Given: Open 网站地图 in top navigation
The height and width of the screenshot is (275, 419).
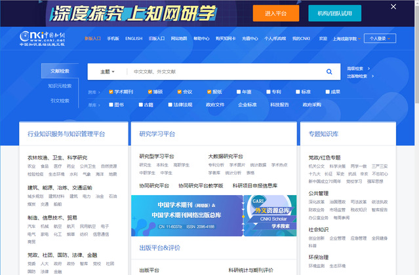Looking at the screenshot, I should pyautogui.click(x=179, y=39).
